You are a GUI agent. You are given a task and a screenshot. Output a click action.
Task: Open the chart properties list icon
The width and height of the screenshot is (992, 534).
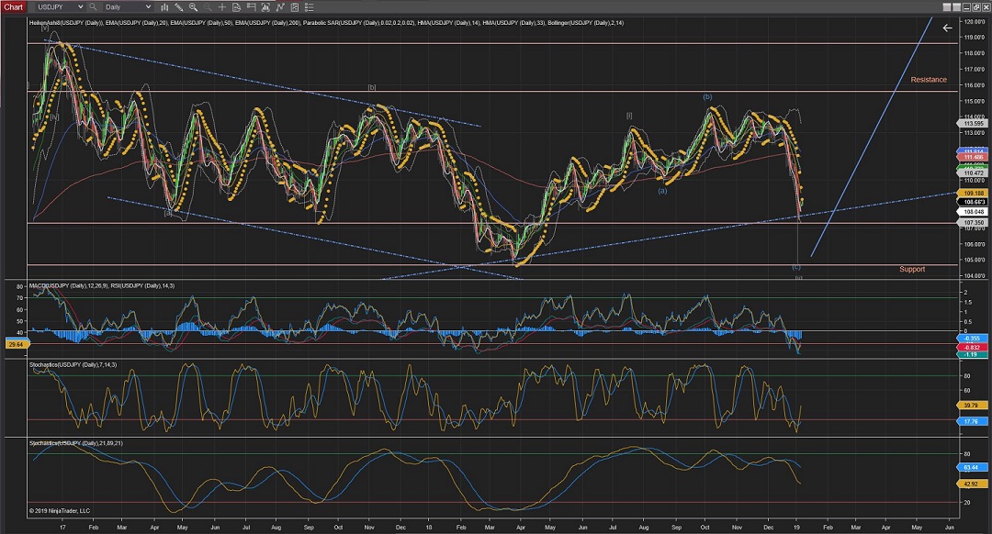309,7
